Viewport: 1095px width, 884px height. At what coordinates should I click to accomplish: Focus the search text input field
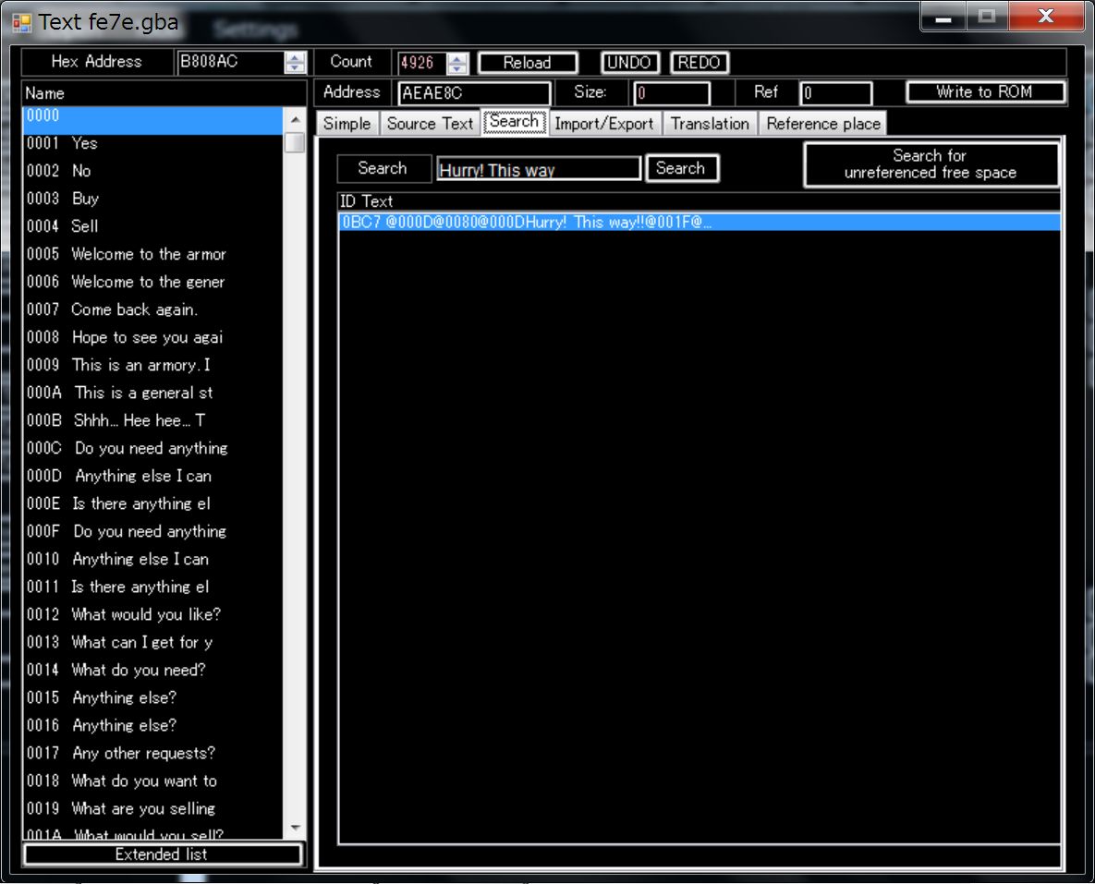[x=538, y=169]
